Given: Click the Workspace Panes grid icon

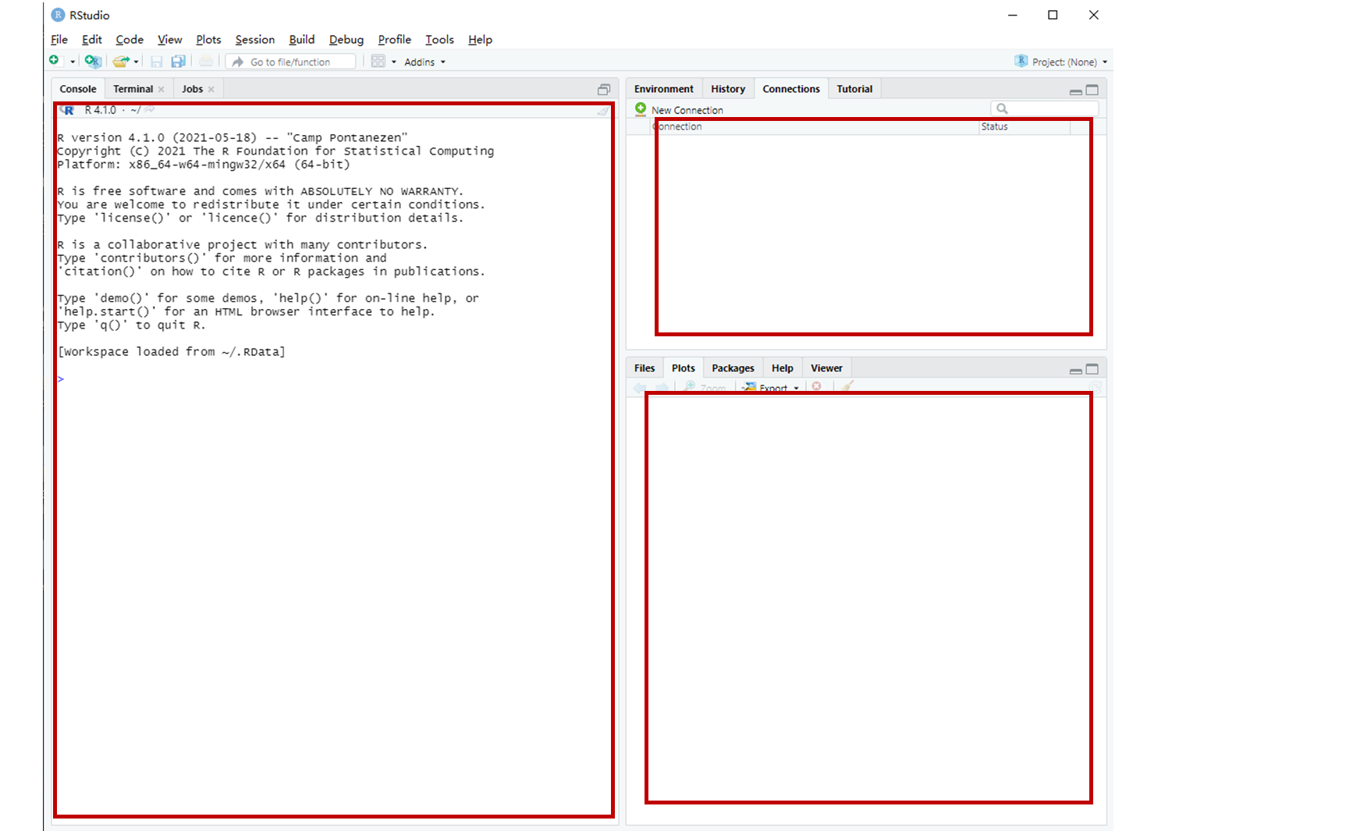Looking at the screenshot, I should 378,62.
